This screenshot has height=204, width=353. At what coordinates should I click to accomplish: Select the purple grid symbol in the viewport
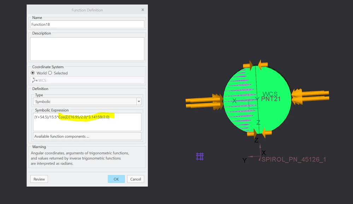pos(200,156)
